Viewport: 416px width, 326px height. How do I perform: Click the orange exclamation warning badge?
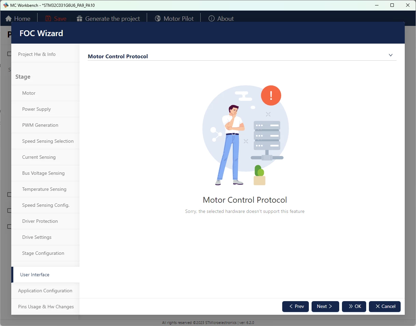point(271,95)
